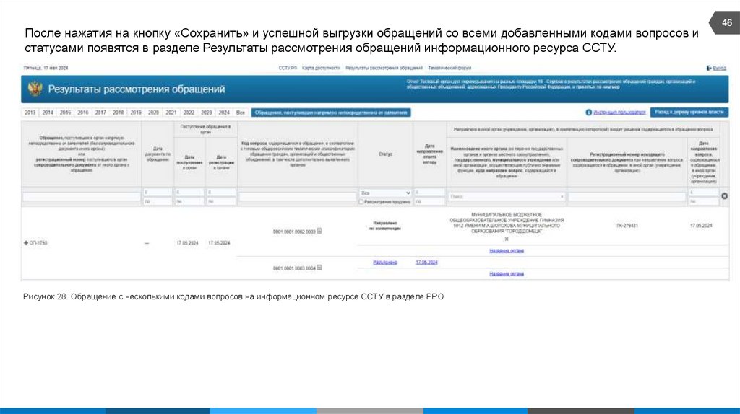740x414 pixels.
Task: Select the 2021 year tab
Action: click(171, 113)
